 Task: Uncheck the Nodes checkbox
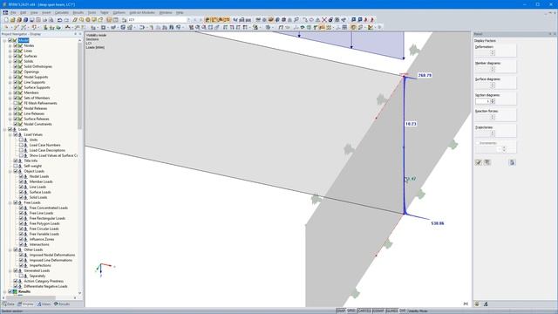click(16, 45)
